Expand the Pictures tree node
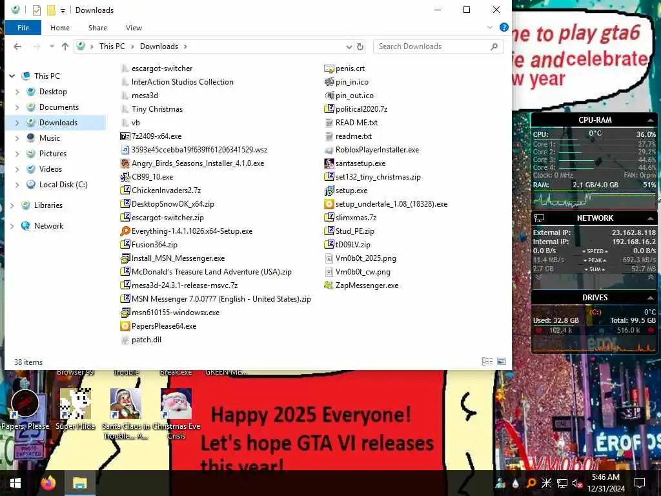 (x=17, y=154)
